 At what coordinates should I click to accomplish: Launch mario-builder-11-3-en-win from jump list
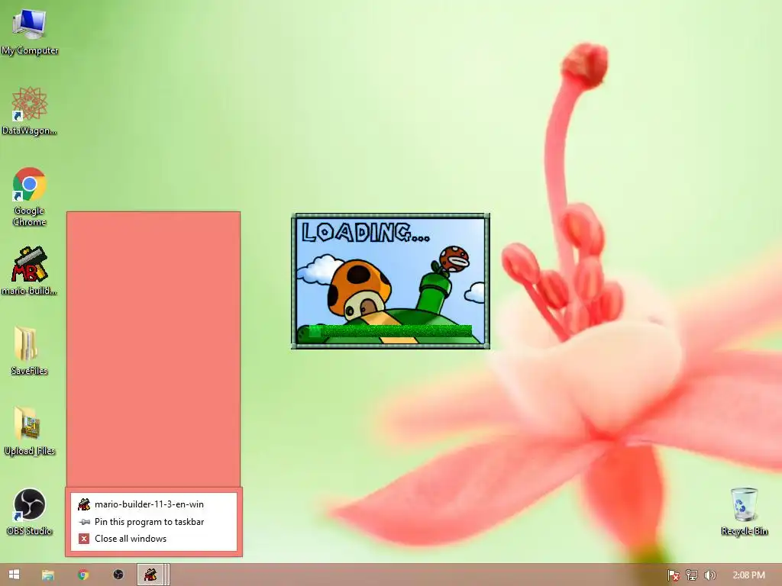tap(153, 504)
